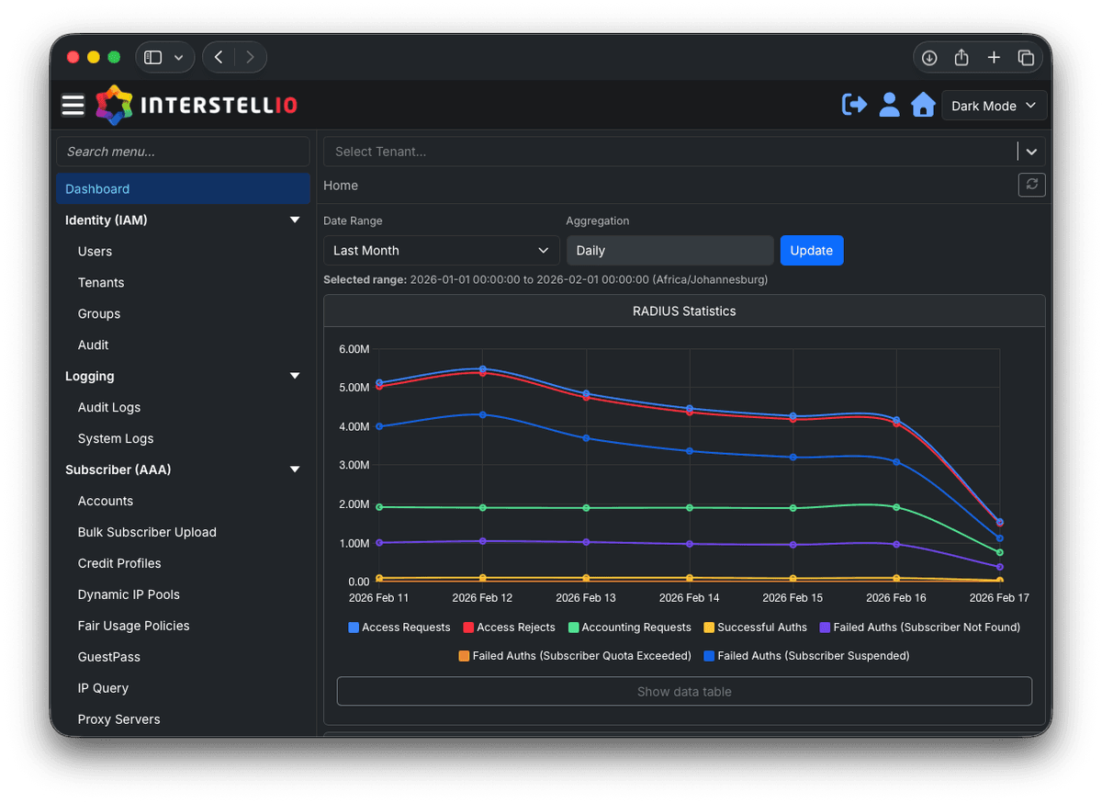
Task: Click the Accounting Requests green legend swatch
Action: [574, 627]
